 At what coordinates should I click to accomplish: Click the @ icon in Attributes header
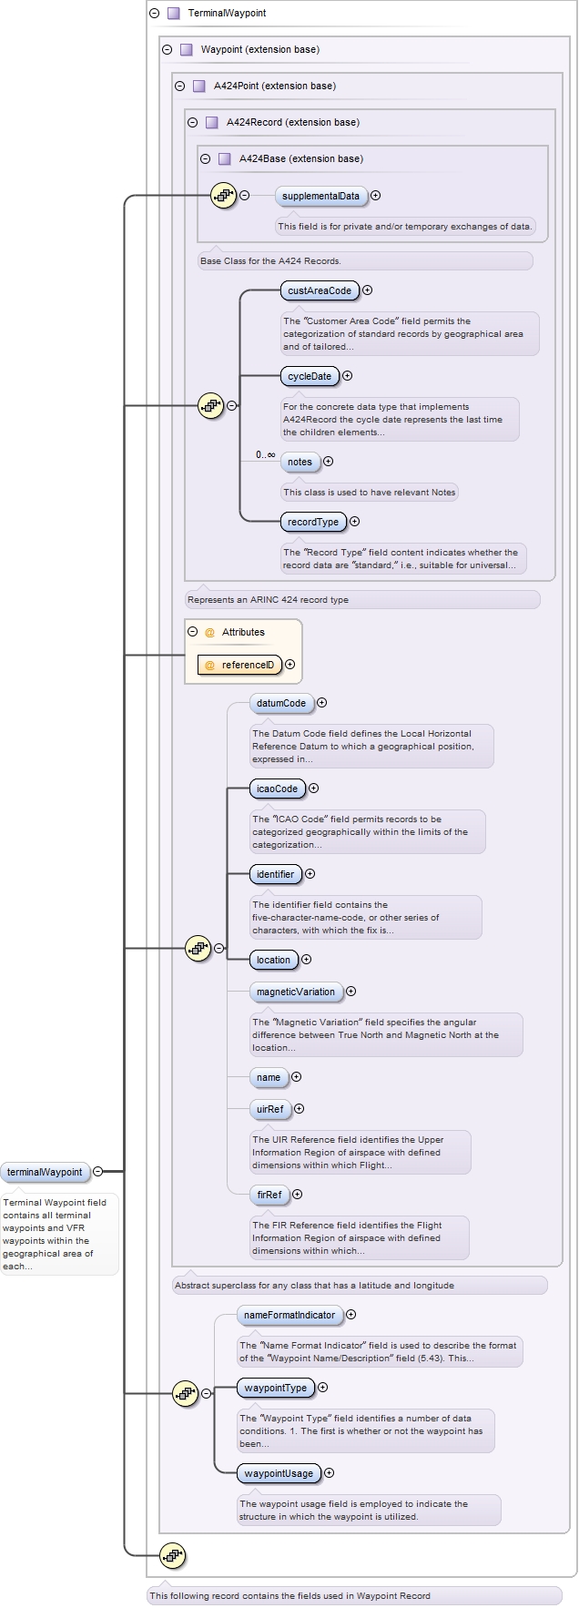pos(209,632)
